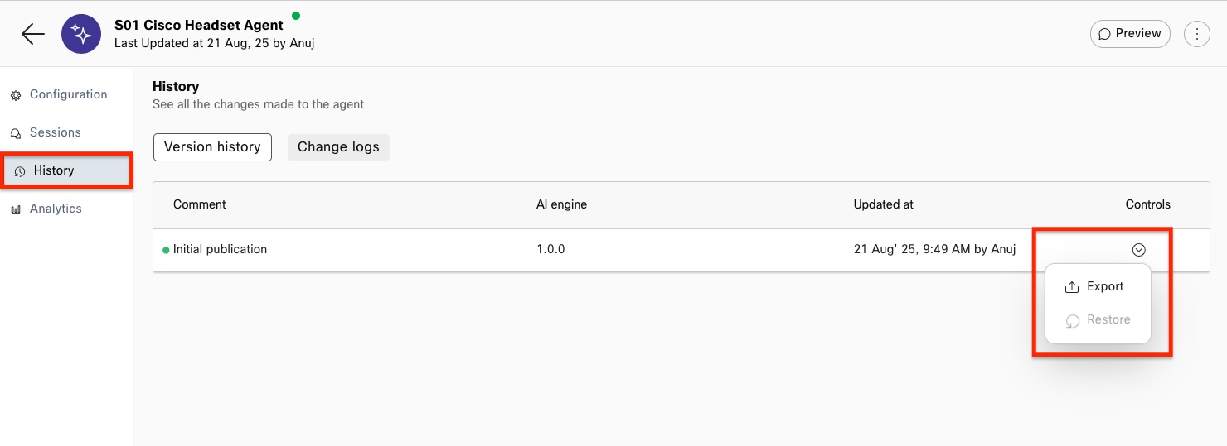
Task: Open Analytics in the sidebar
Action: coord(56,209)
